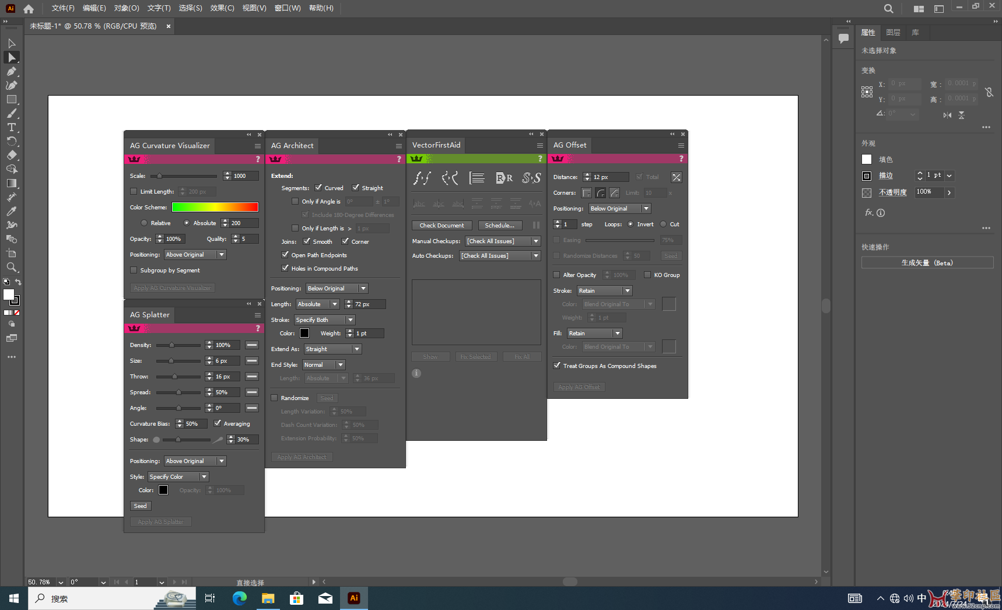Viewport: 1002px width, 610px height.
Task: Toggle Open Path Endpoints checkbox
Action: pos(285,255)
